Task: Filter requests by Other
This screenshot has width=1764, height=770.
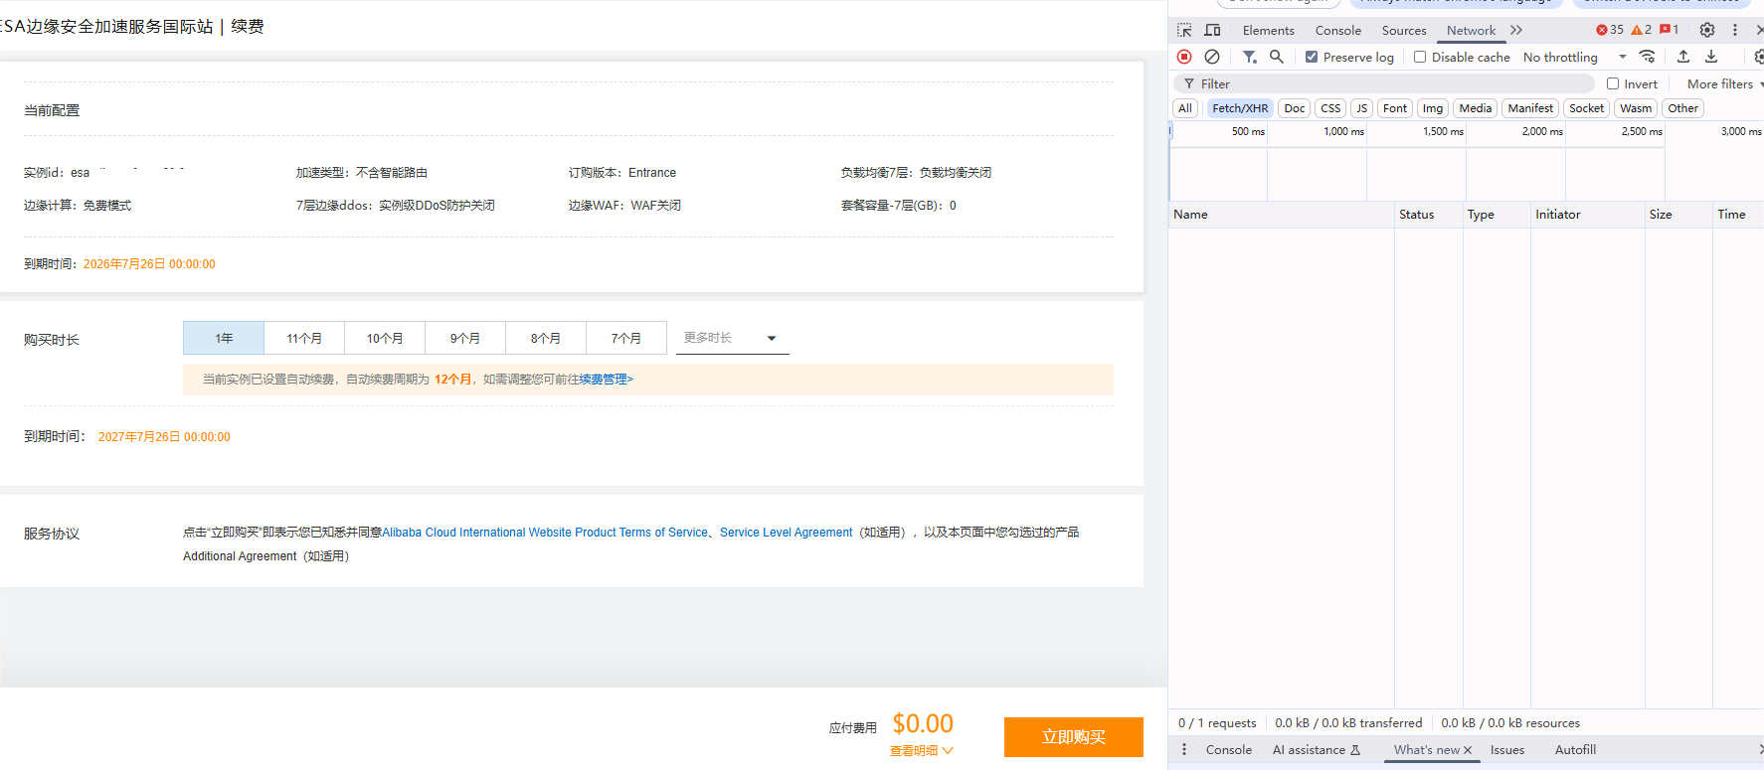Action: point(1683,108)
